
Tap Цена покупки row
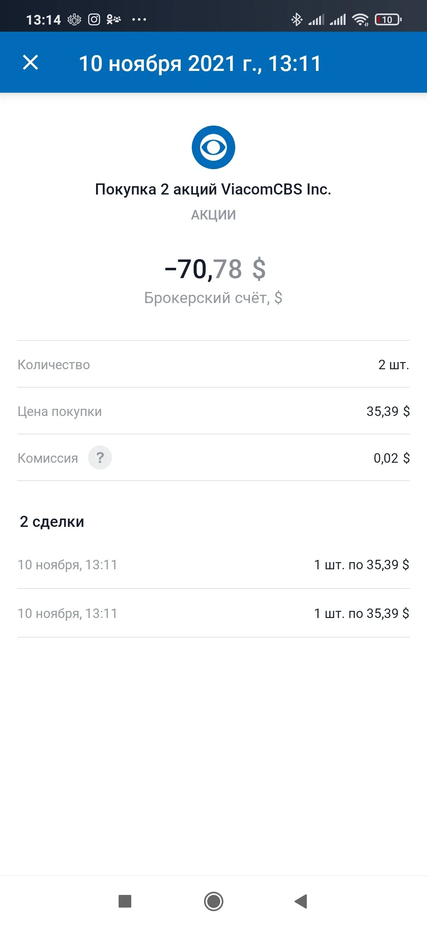(213, 411)
